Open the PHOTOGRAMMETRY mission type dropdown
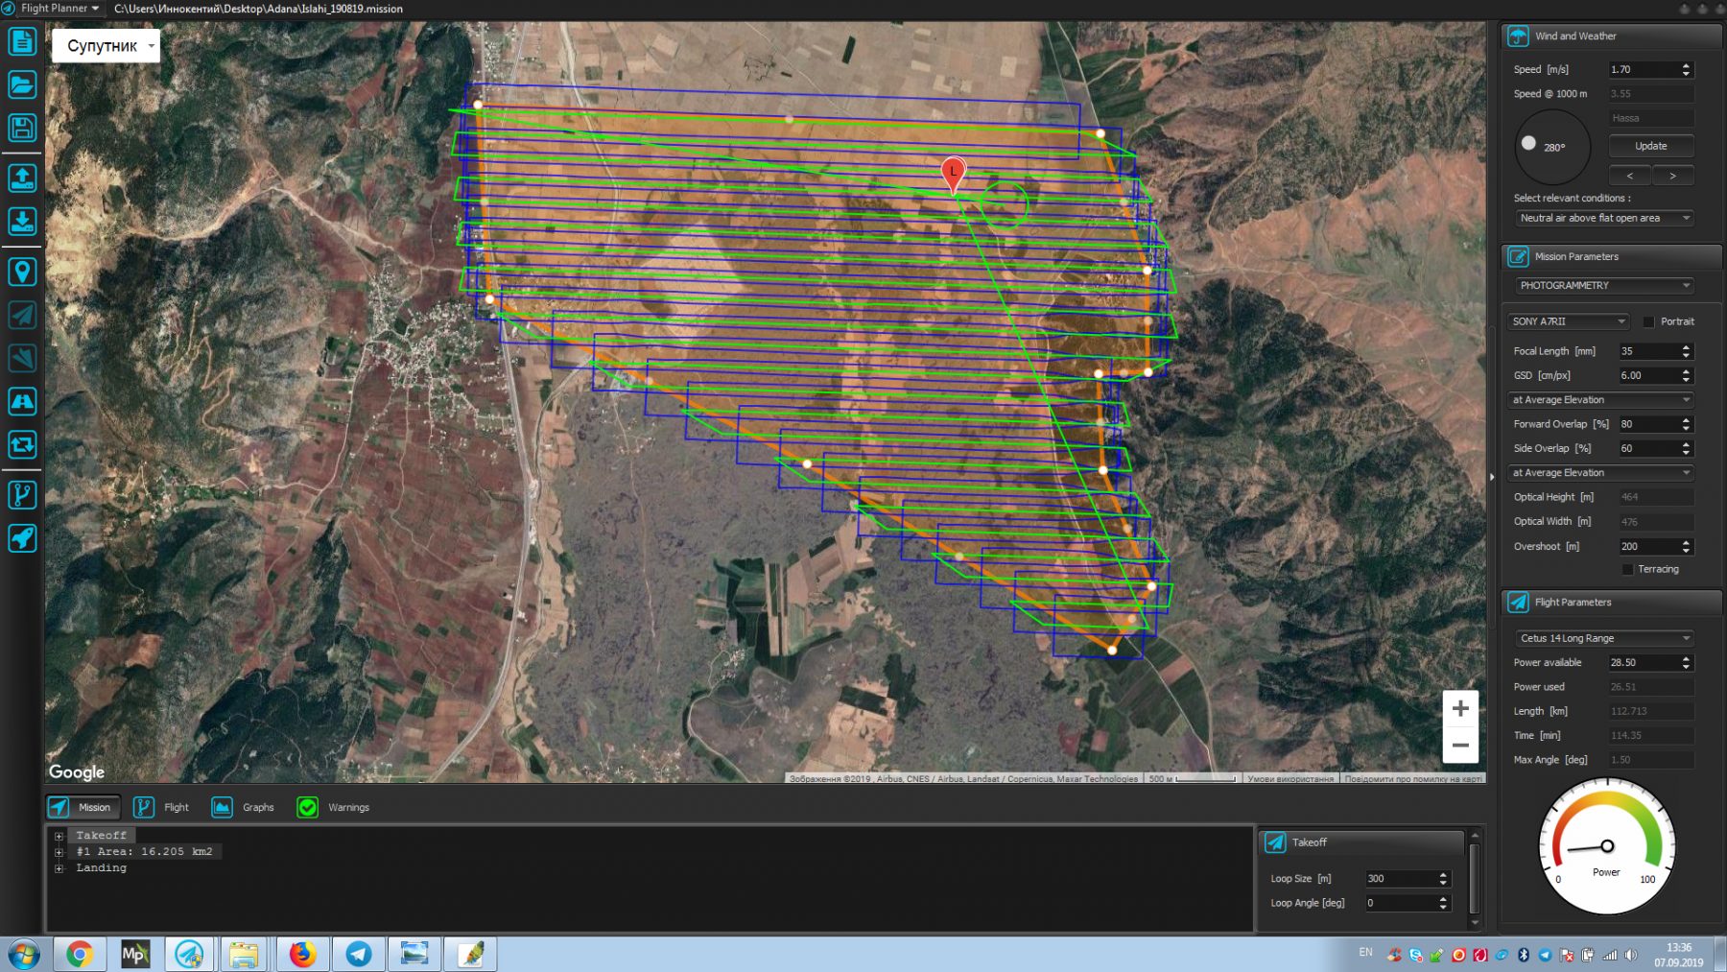This screenshot has width=1727, height=972. tap(1603, 286)
